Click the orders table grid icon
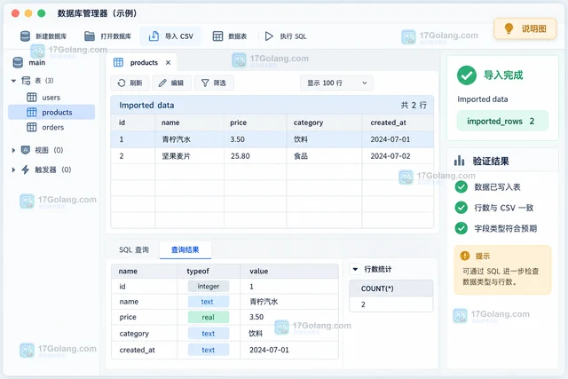This screenshot has height=379, width=568. pyautogui.click(x=32, y=127)
